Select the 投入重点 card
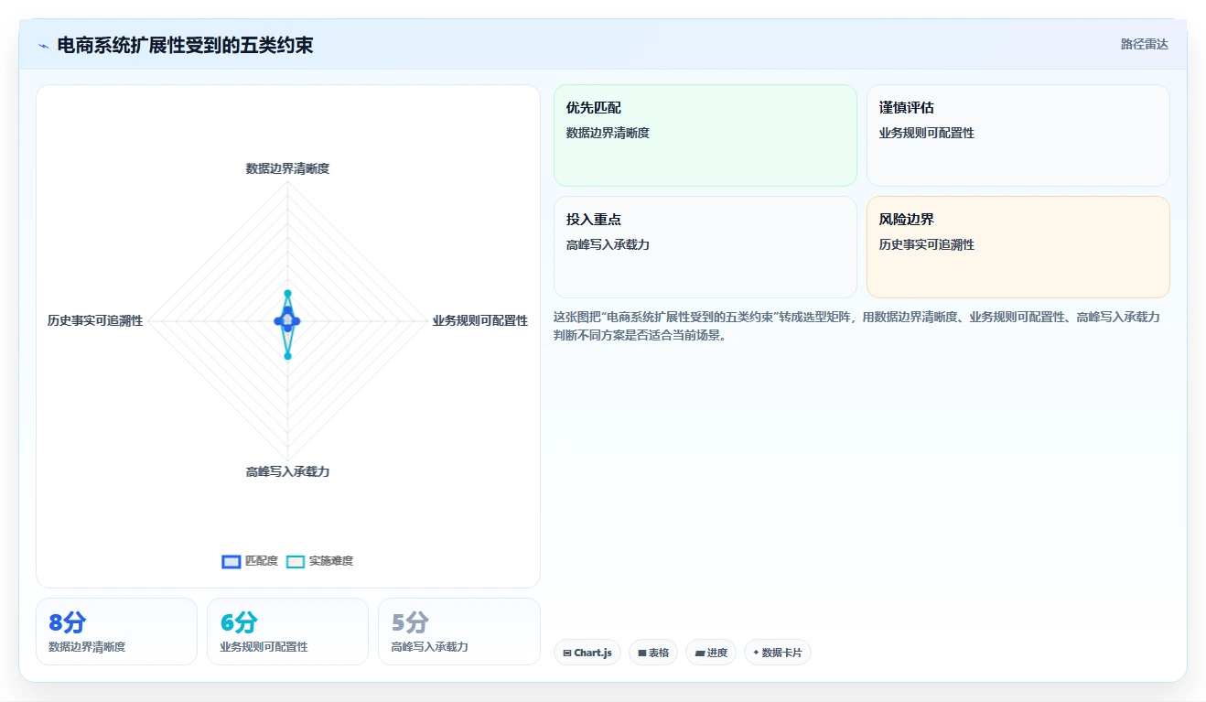Screen dimensions: 1206x702 pos(705,247)
